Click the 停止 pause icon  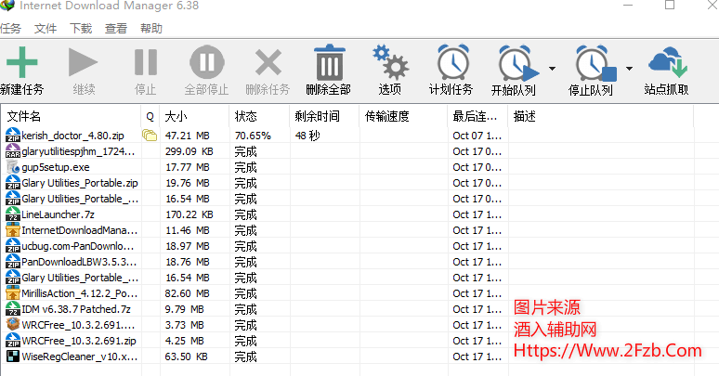(145, 63)
